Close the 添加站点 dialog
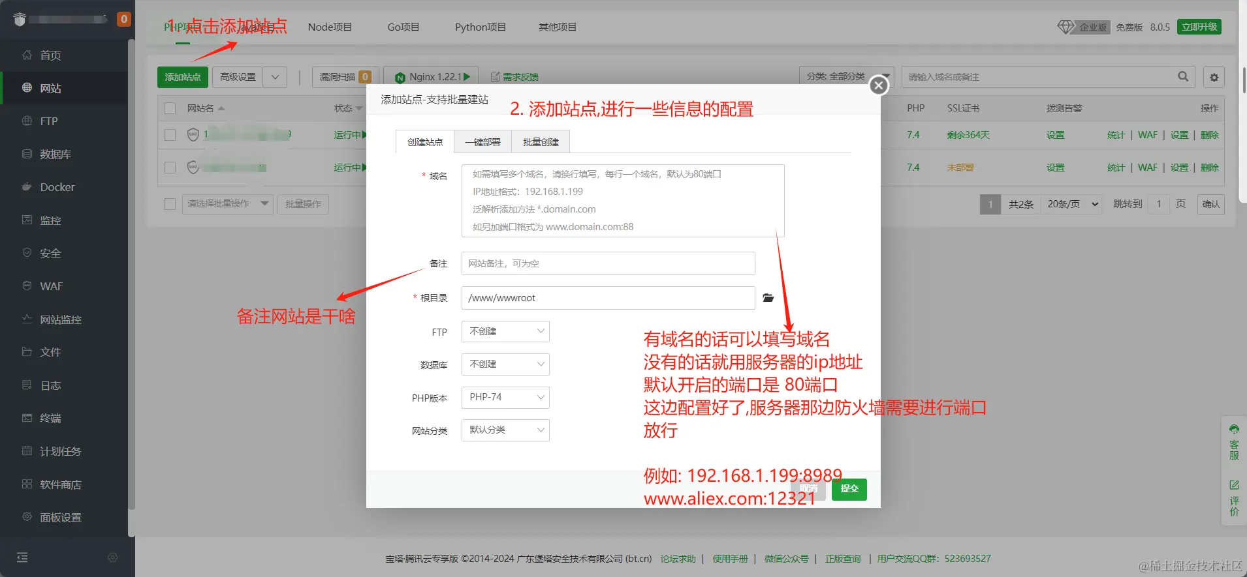 [879, 85]
